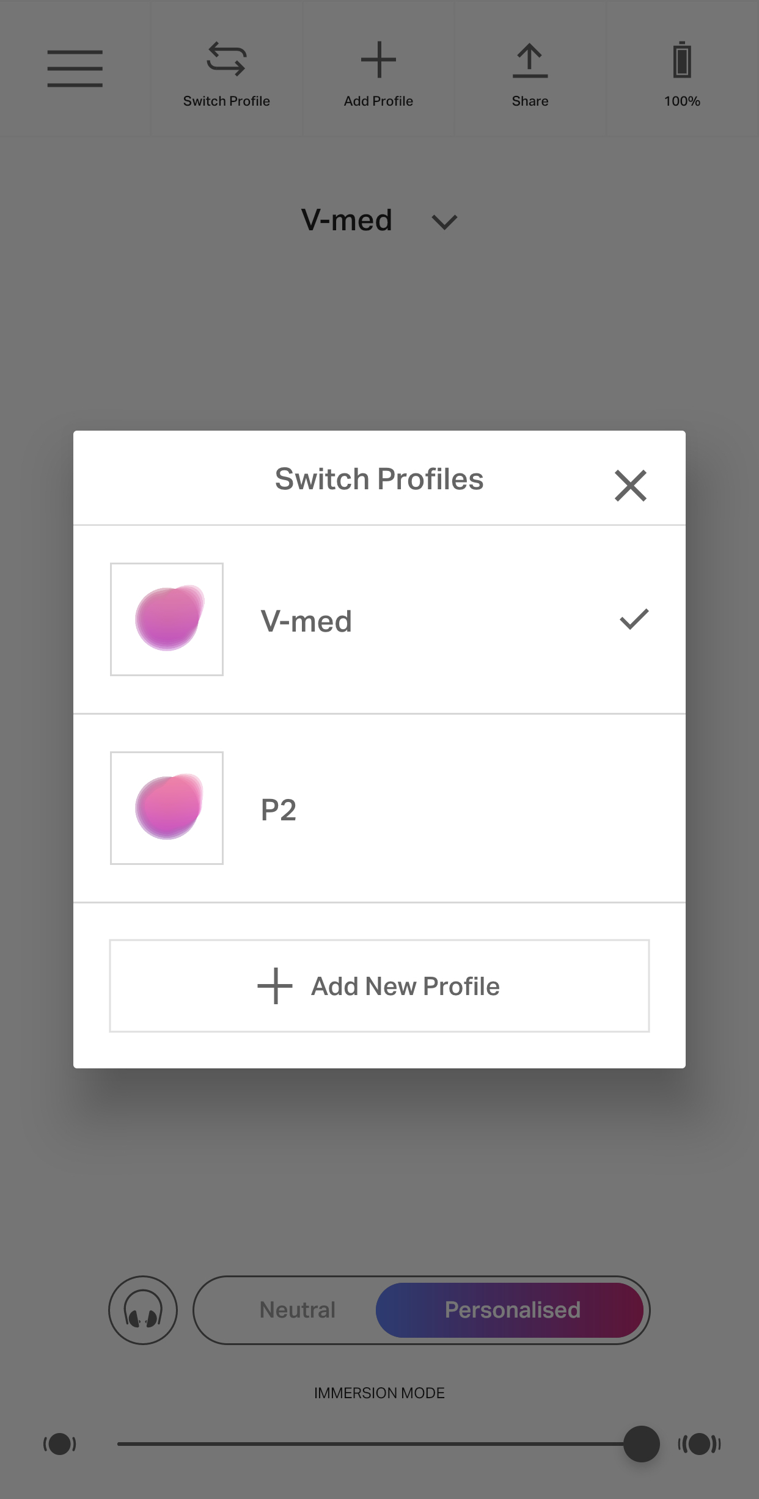
Task: Close the Switch Profiles dialog
Action: tap(630, 486)
